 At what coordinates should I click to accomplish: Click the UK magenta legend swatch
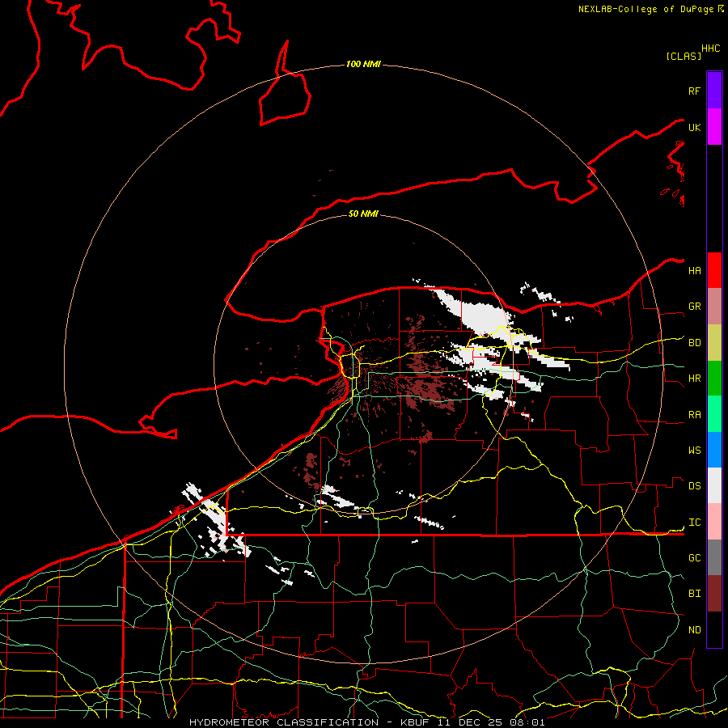[x=714, y=127]
